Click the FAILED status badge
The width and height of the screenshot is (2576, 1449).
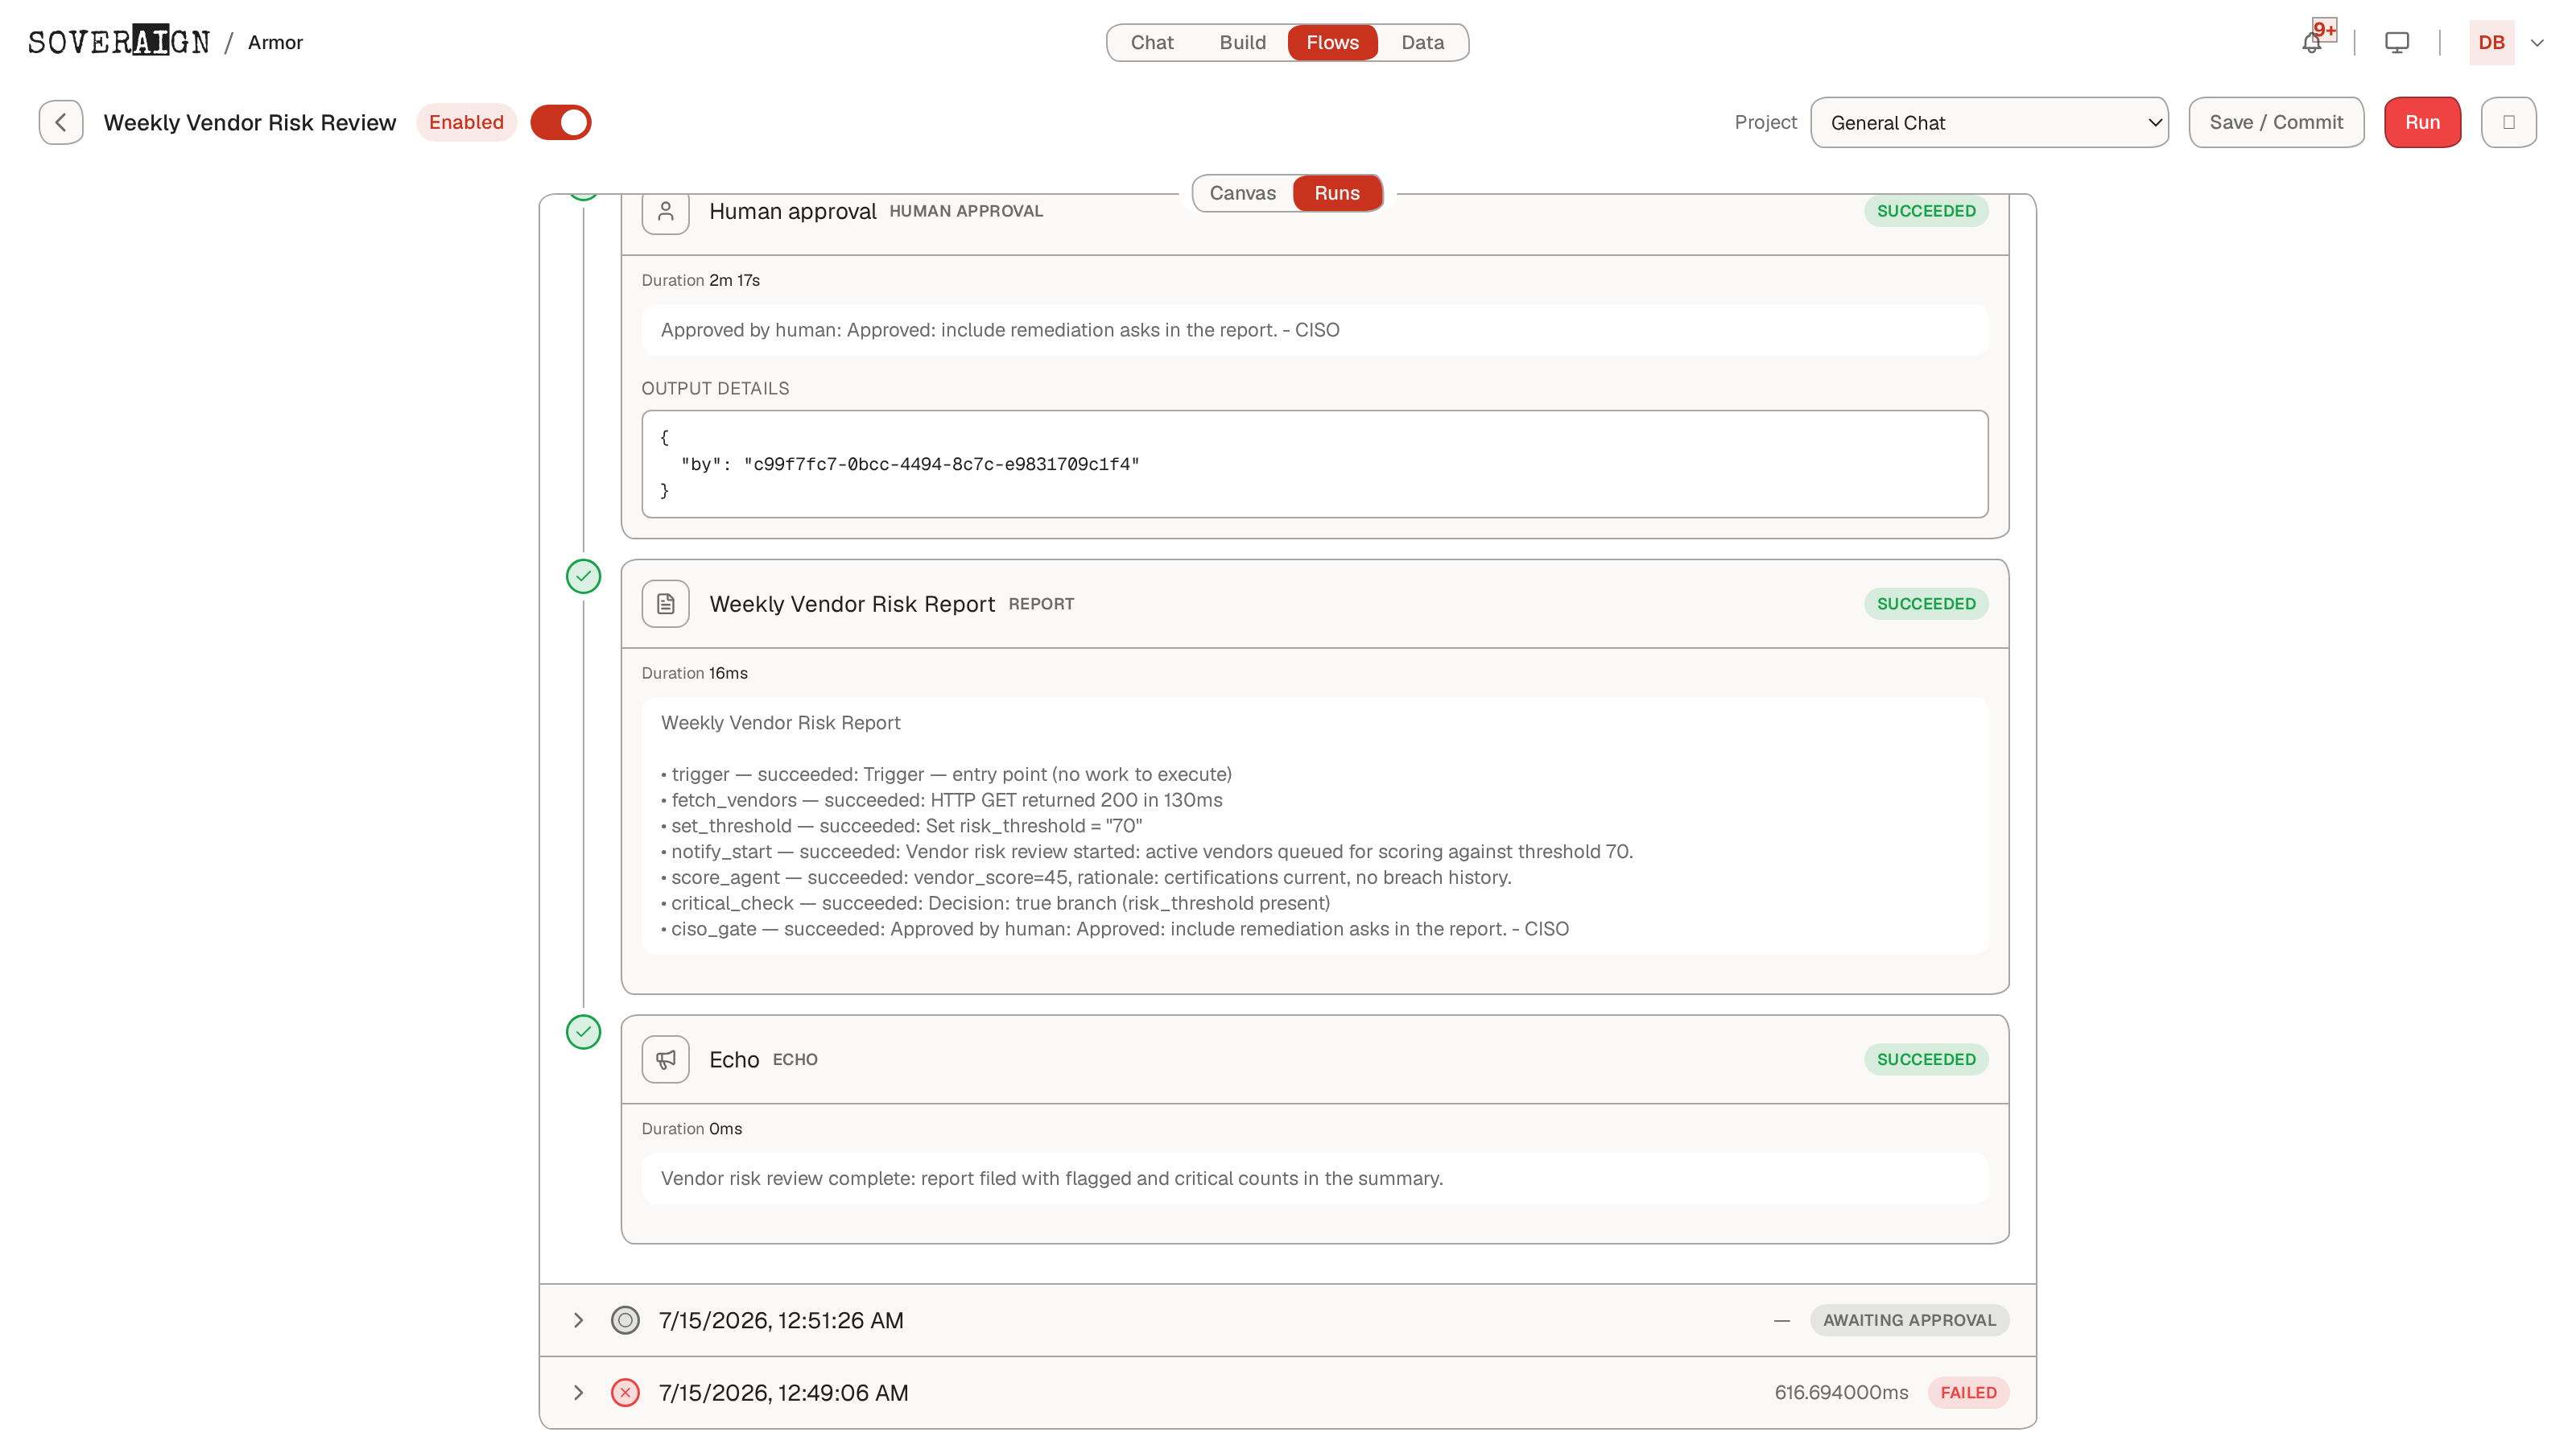click(1968, 1392)
